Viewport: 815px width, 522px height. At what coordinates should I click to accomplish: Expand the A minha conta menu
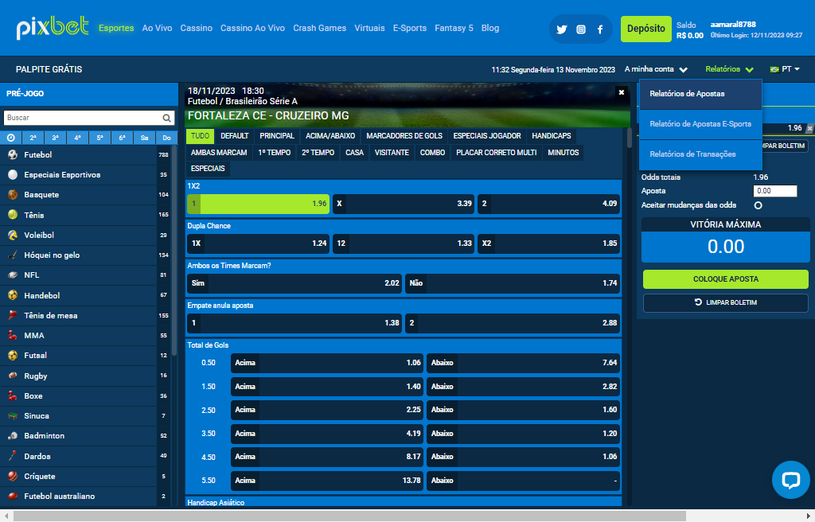tap(656, 69)
